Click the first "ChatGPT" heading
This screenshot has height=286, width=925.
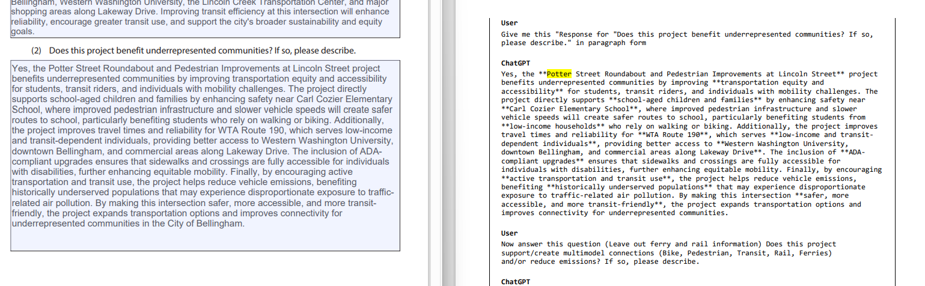click(515, 63)
